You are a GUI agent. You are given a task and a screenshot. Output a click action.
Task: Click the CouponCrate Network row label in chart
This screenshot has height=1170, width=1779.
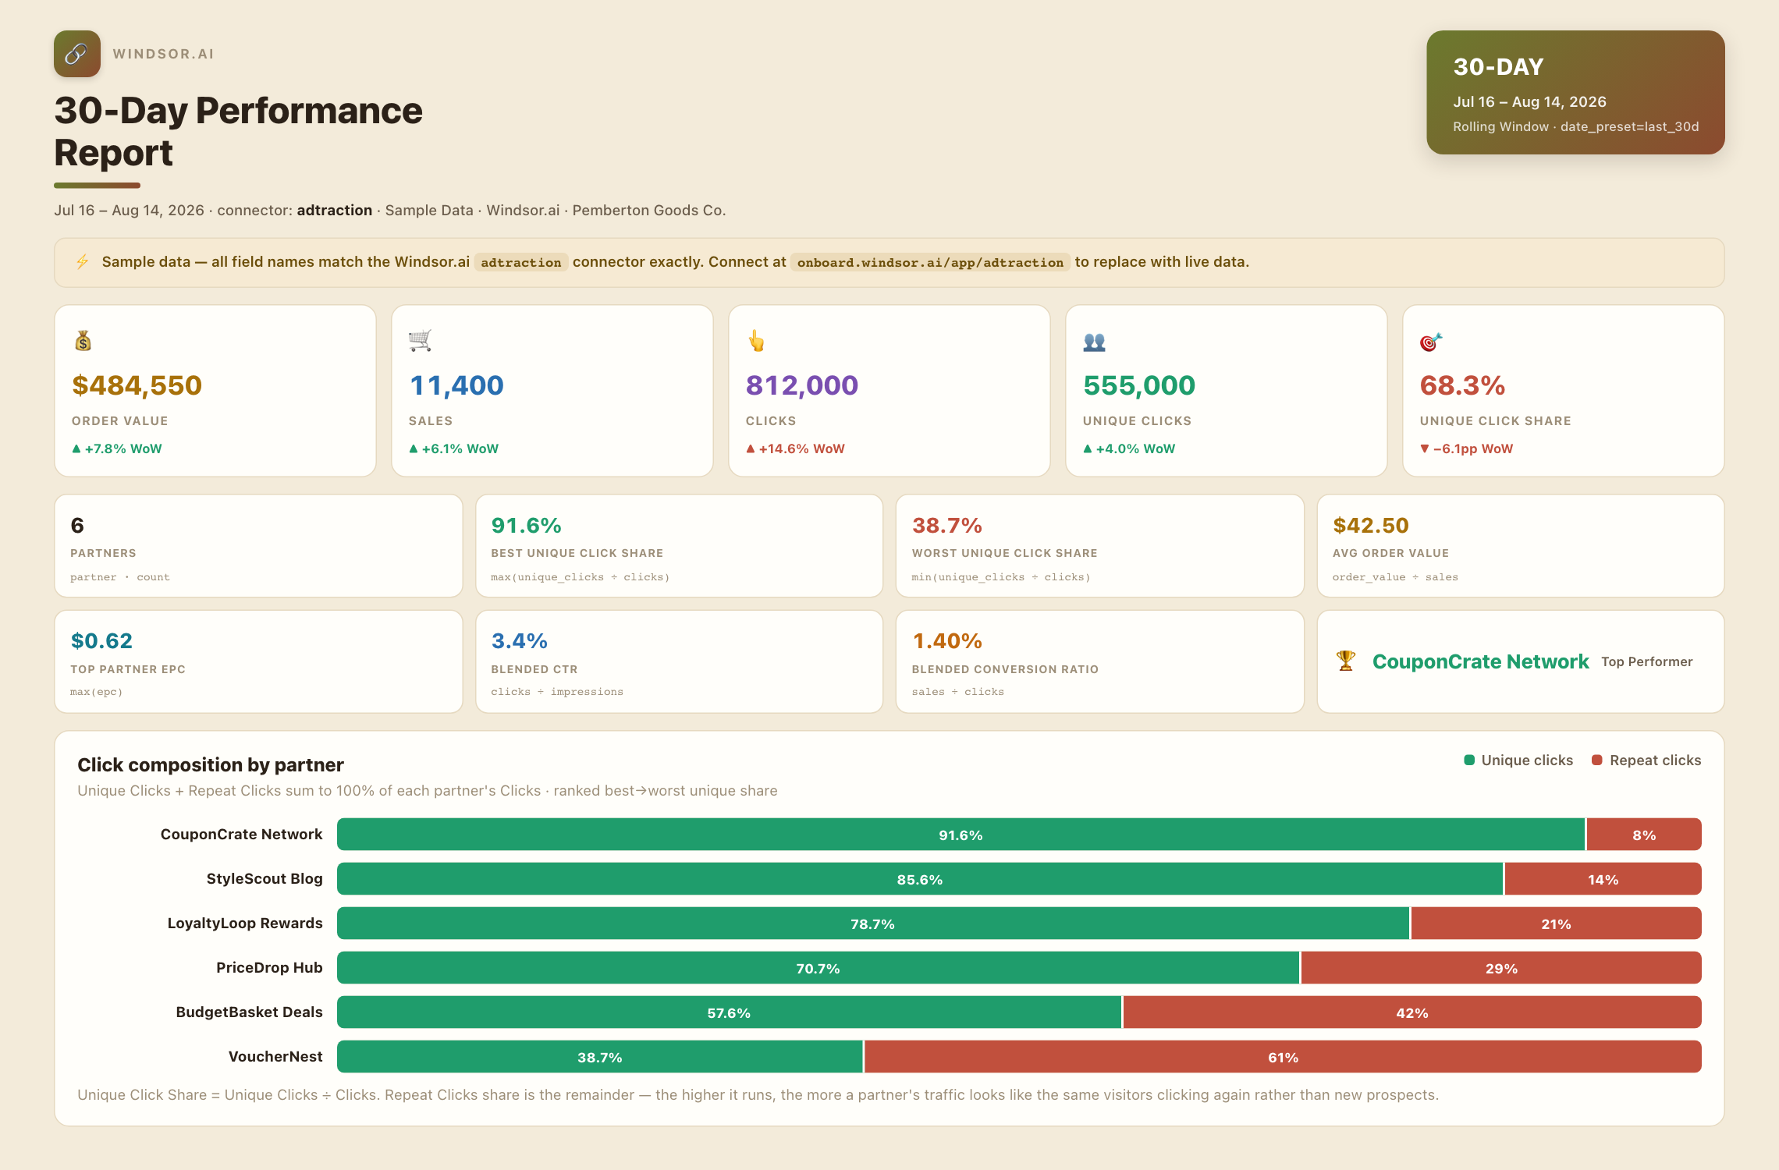[x=241, y=834]
